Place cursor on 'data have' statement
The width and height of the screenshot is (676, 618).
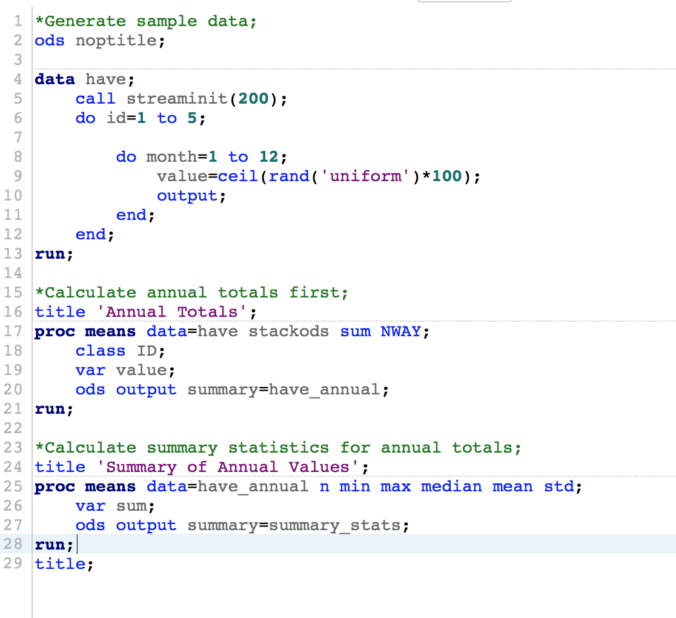(85, 79)
